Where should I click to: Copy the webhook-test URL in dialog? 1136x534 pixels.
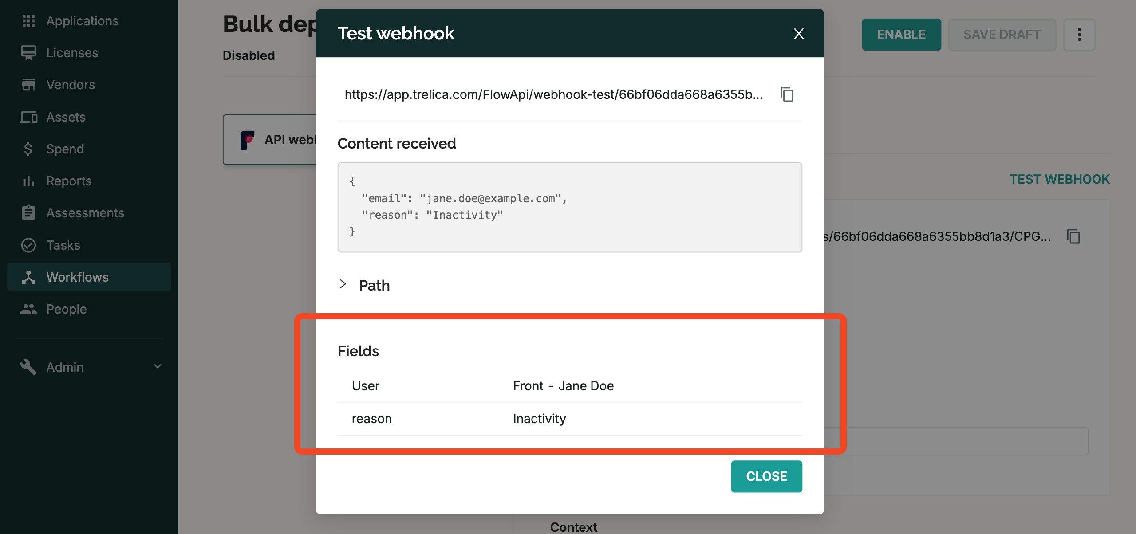pyautogui.click(x=787, y=94)
